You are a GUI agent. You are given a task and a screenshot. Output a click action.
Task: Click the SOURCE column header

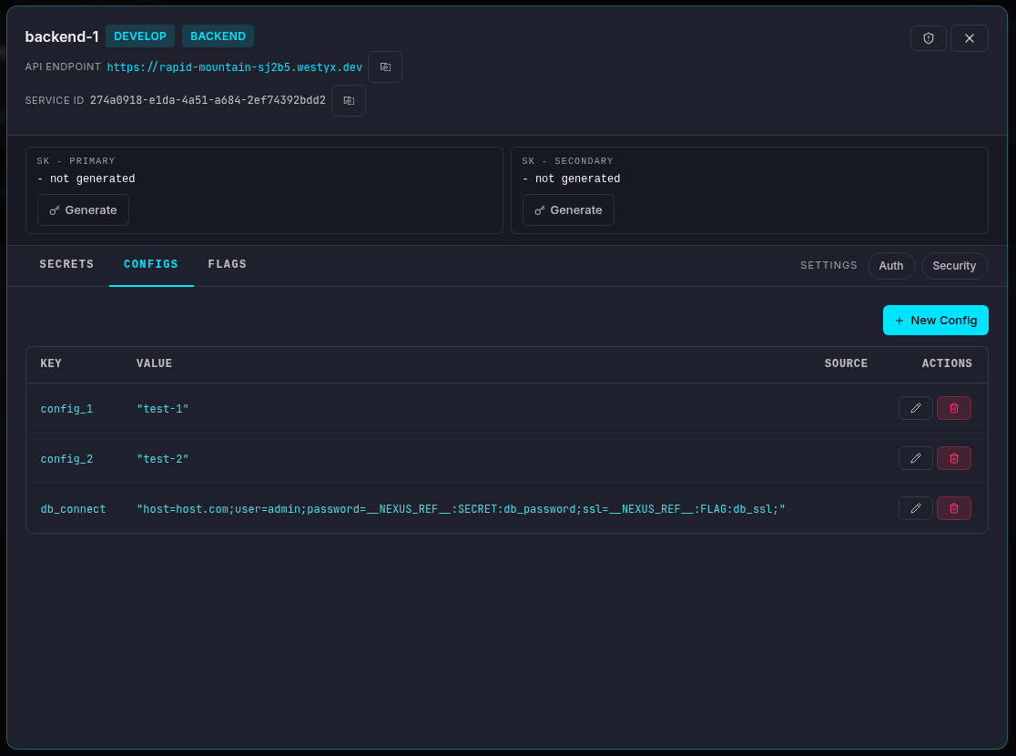846,363
